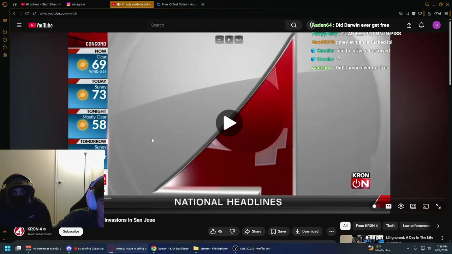Open the Windows Start menu
The height and width of the screenshot is (254, 452).
pos(7,248)
